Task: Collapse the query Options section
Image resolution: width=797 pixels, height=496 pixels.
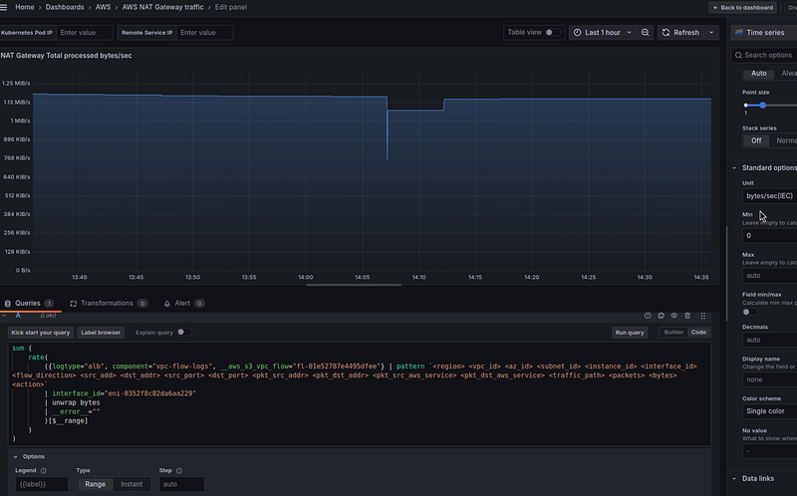Action: coord(15,456)
